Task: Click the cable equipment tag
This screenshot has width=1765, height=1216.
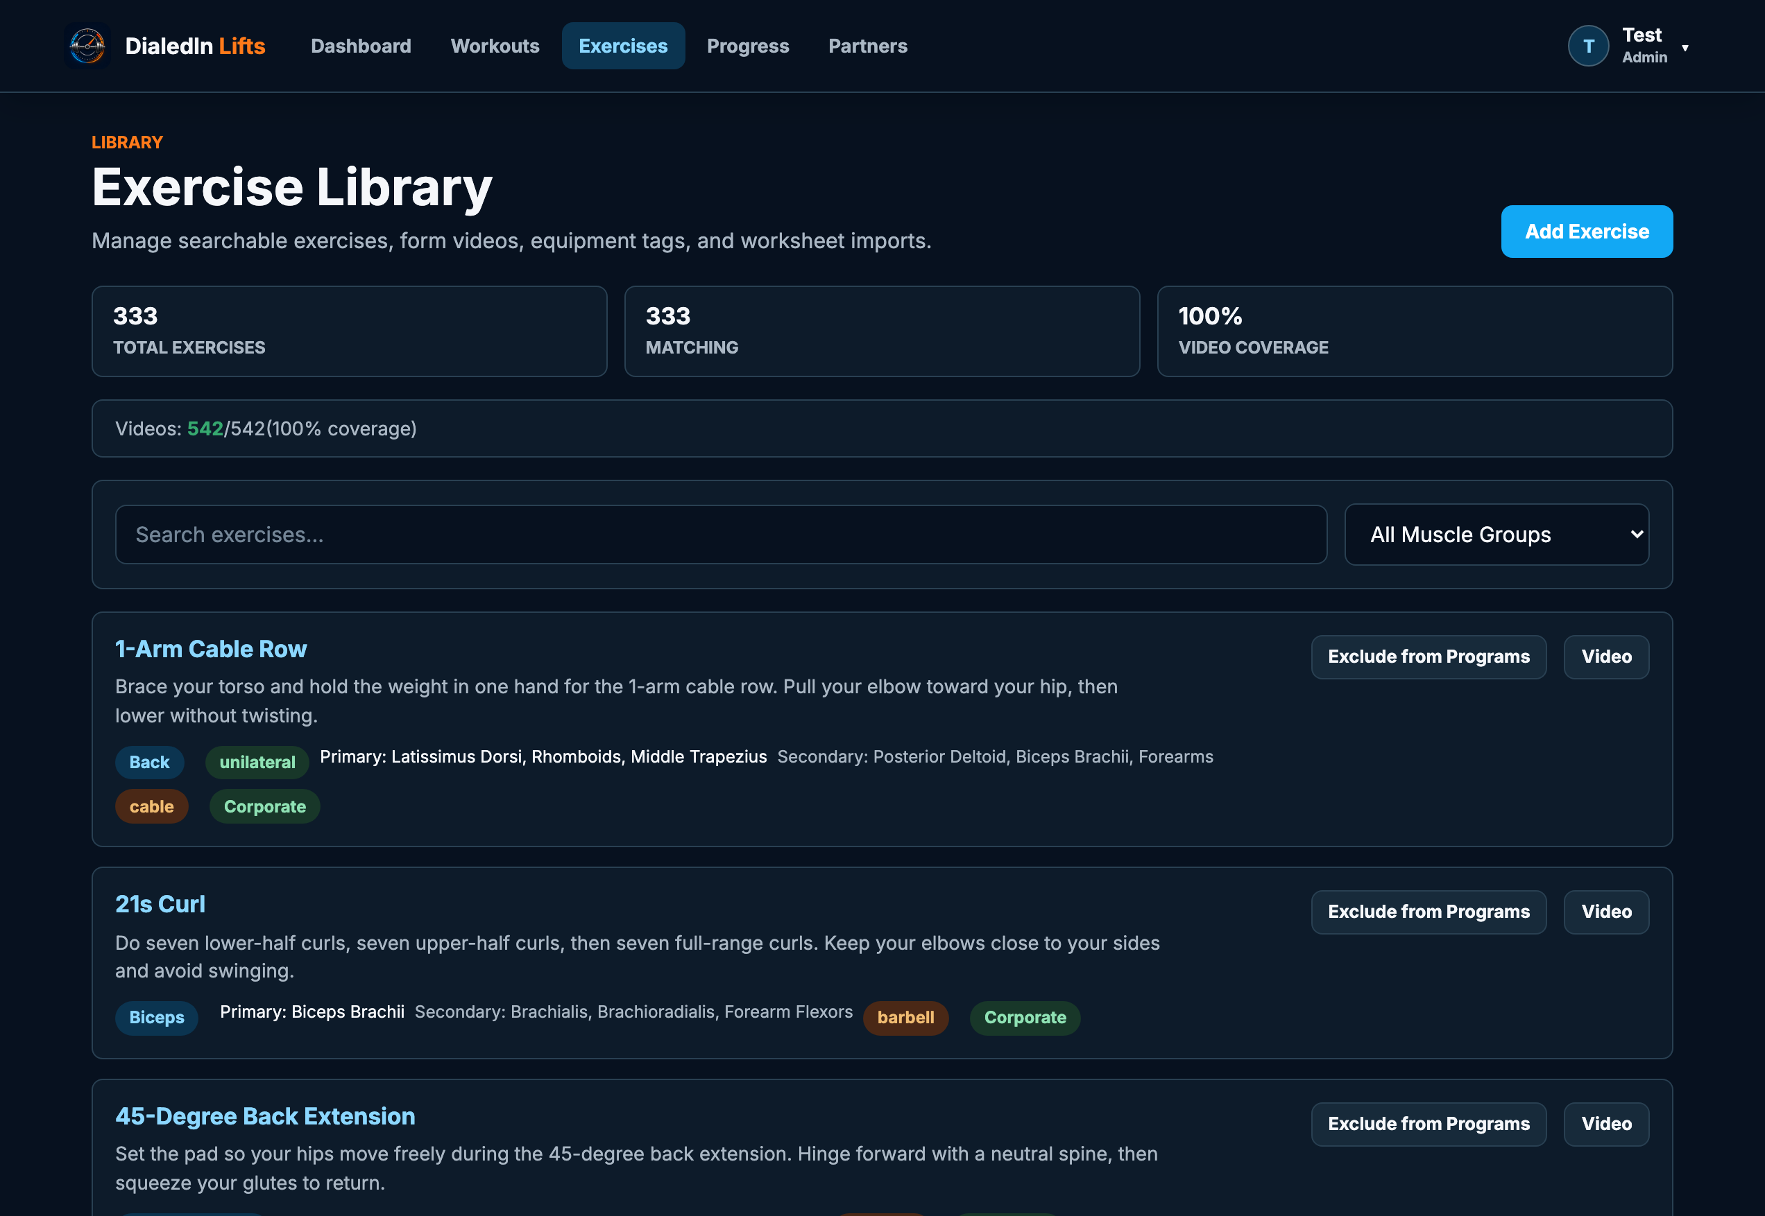Action: click(x=151, y=806)
